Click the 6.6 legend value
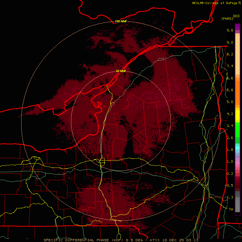This screenshot has height=242, width=242. (230, 78)
